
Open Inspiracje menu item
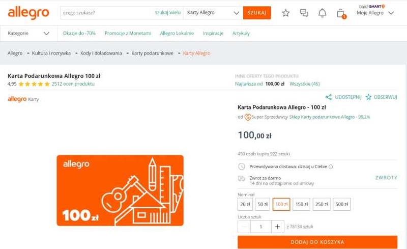pyautogui.click(x=213, y=33)
